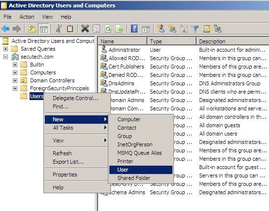This screenshot has width=269, height=211.
Task: Go up one level with folder icon
Action: (x=32, y=29)
